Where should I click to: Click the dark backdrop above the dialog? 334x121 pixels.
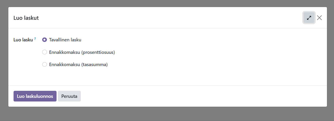167,3
